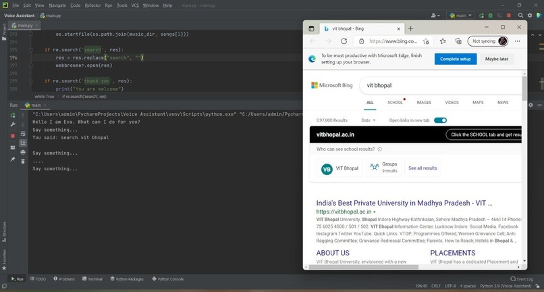This screenshot has width=544, height=292.
Task: Open Search Everywhere magnifier in PyCharm toolbar
Action: pos(520,16)
